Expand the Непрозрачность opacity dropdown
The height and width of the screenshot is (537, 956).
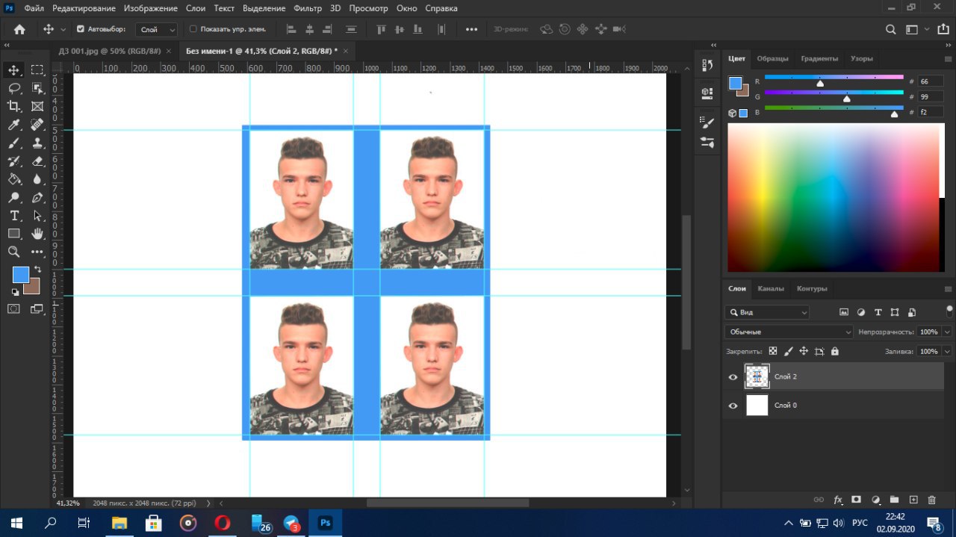pyautogui.click(x=947, y=332)
